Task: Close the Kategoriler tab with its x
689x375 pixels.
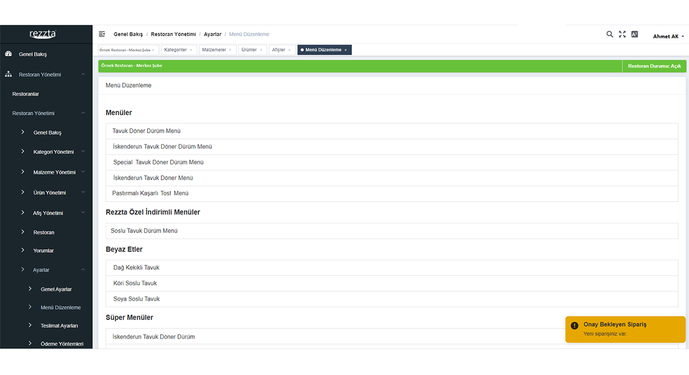Action: (191, 50)
